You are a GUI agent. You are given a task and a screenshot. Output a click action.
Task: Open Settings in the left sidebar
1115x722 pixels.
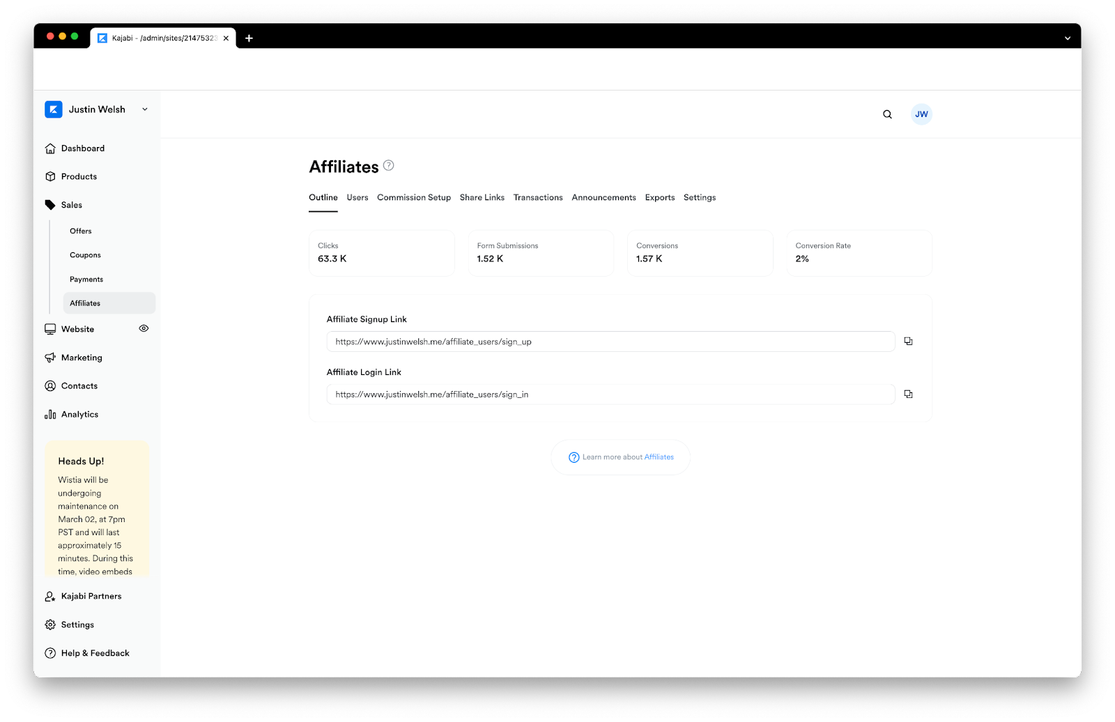coord(77,625)
